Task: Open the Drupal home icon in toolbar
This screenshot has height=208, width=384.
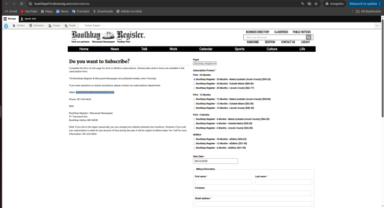Action: [5, 25]
